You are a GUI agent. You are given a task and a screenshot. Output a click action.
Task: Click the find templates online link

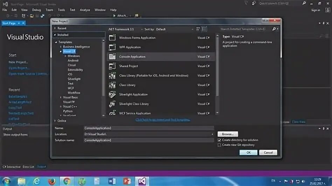coord(162,120)
